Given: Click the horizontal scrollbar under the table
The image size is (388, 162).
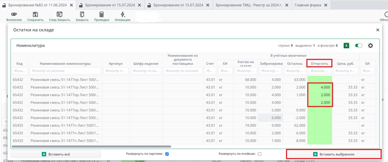Looking at the screenshot, I should click(x=121, y=147).
